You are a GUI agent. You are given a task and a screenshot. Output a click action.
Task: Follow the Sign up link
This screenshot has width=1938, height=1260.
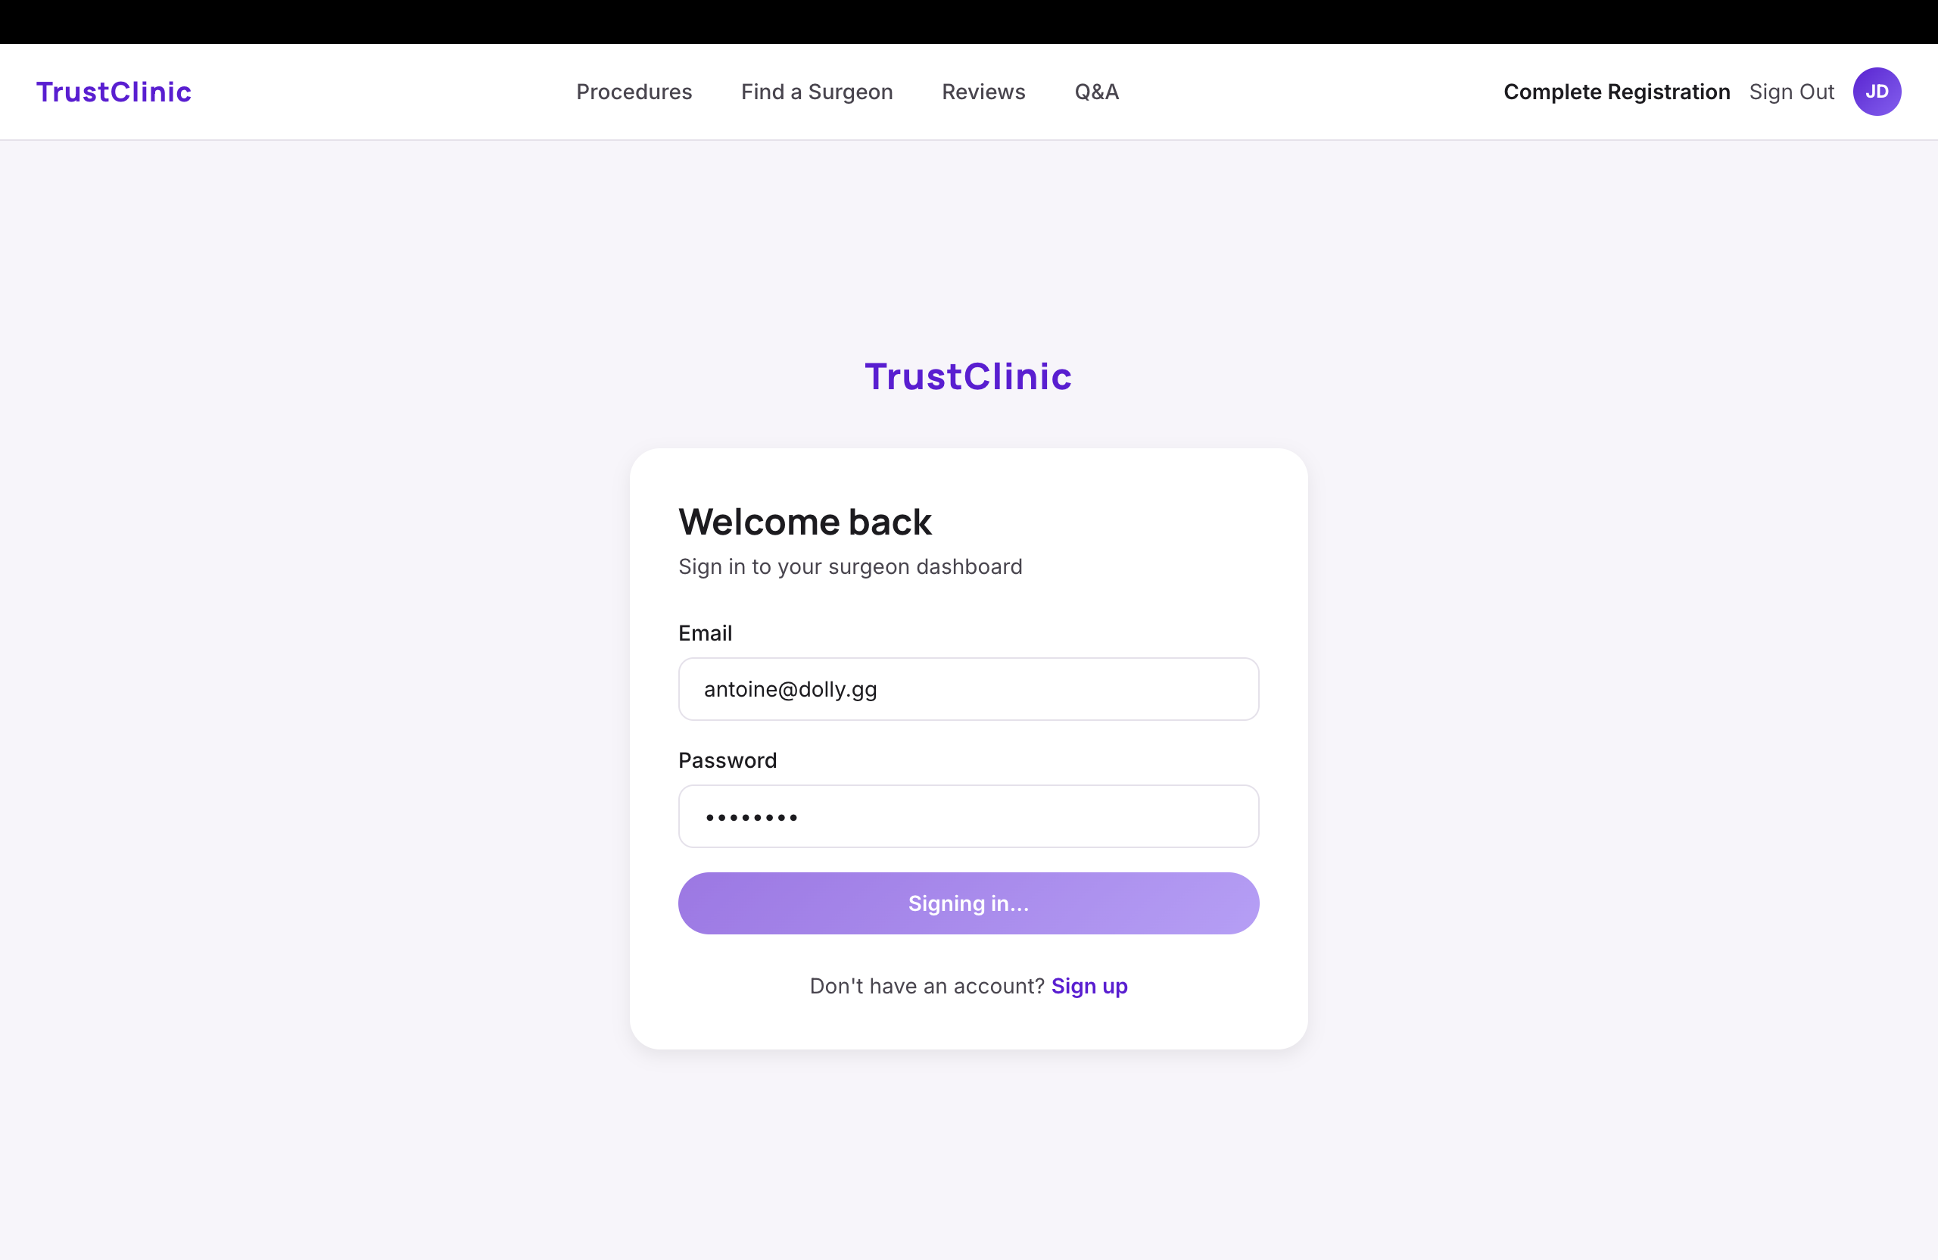pos(1089,986)
